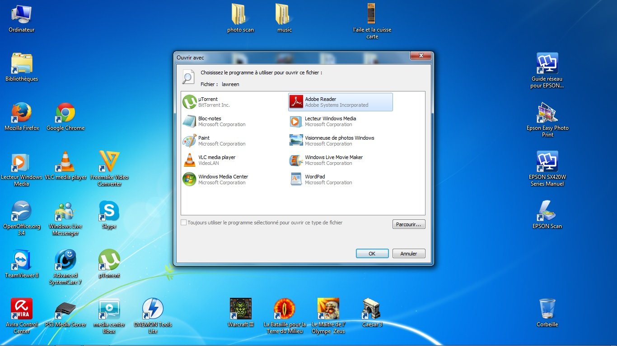Image resolution: width=617 pixels, height=346 pixels.
Task: Select La Bataille pour la Terre du Milieu
Action: [x=285, y=316]
